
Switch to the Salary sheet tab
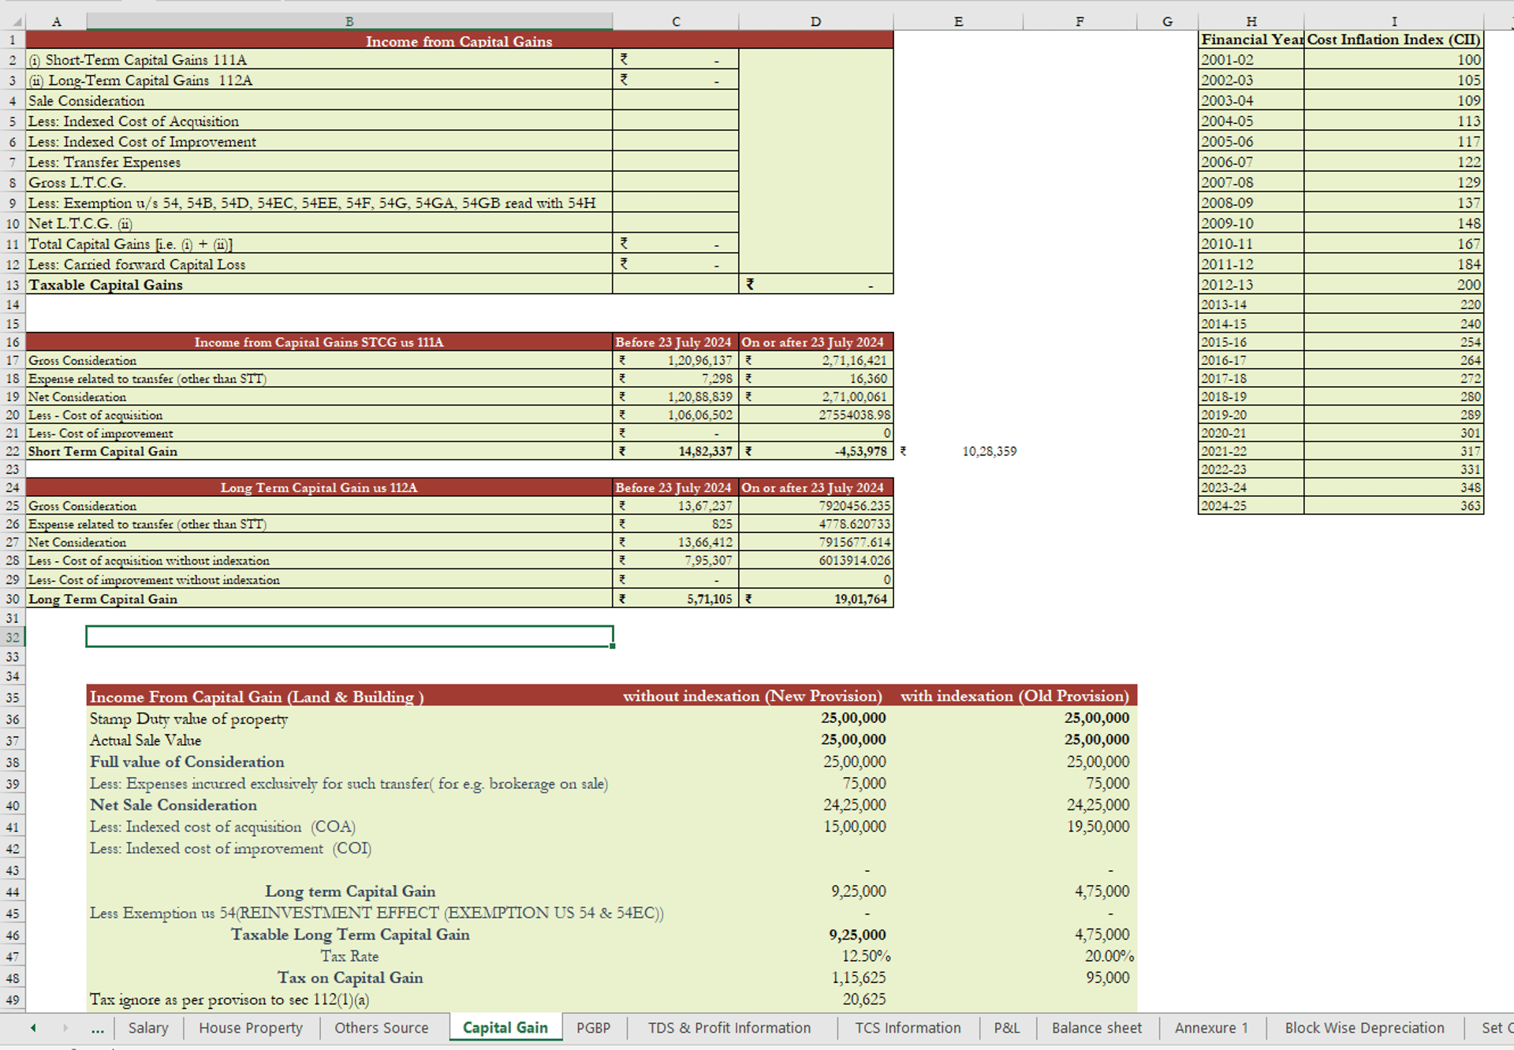[x=148, y=1028]
